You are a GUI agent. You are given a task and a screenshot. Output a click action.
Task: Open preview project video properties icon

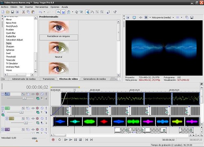pyautogui.click(x=128, y=18)
